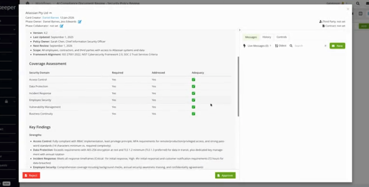Open the History tab

[x=267, y=37]
